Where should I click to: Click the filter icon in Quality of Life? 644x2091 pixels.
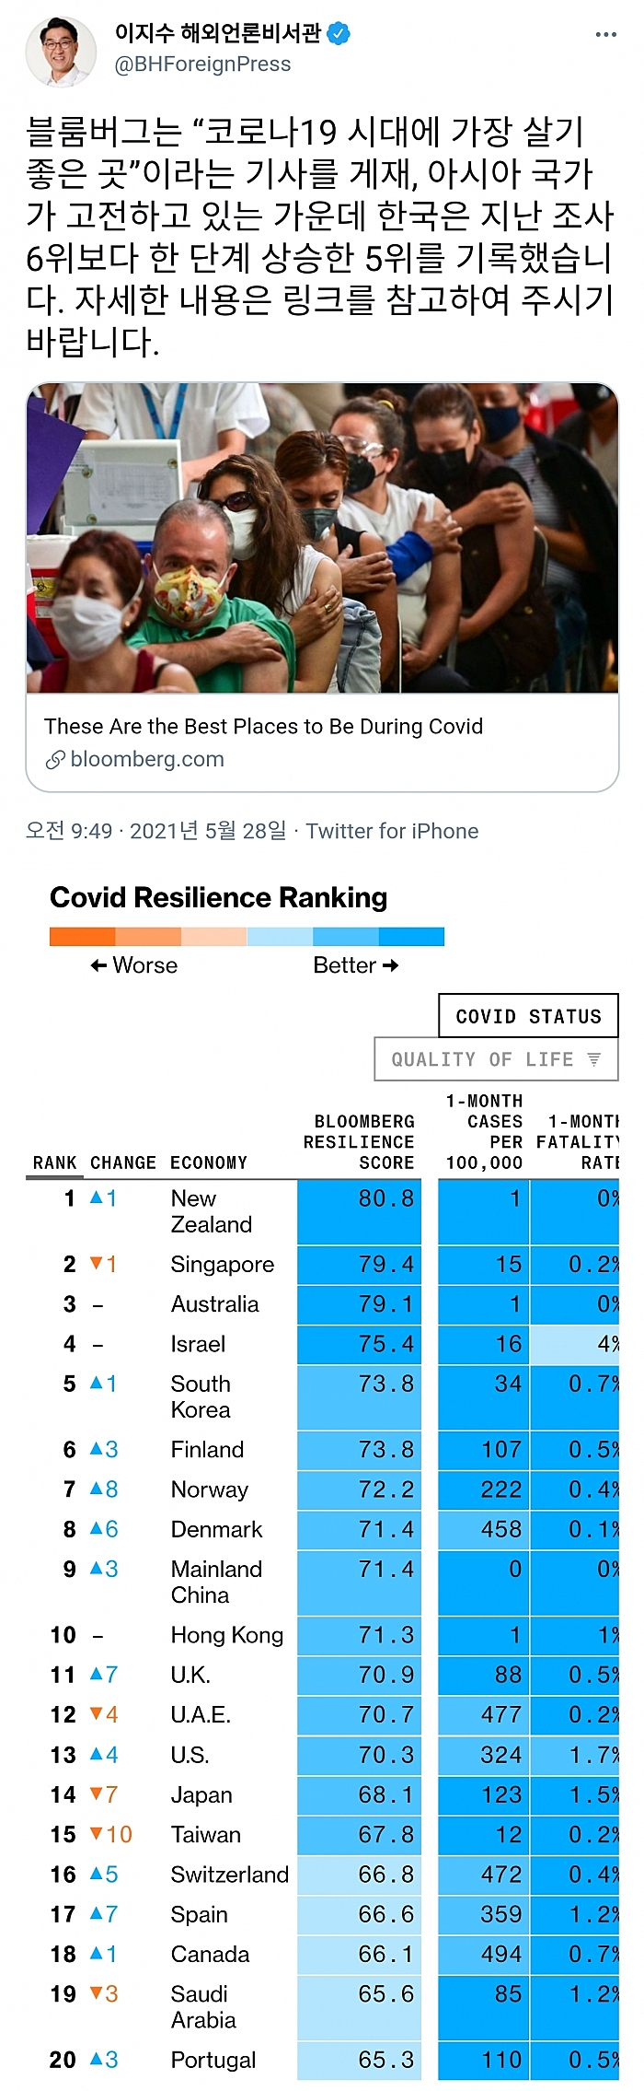594,1059
